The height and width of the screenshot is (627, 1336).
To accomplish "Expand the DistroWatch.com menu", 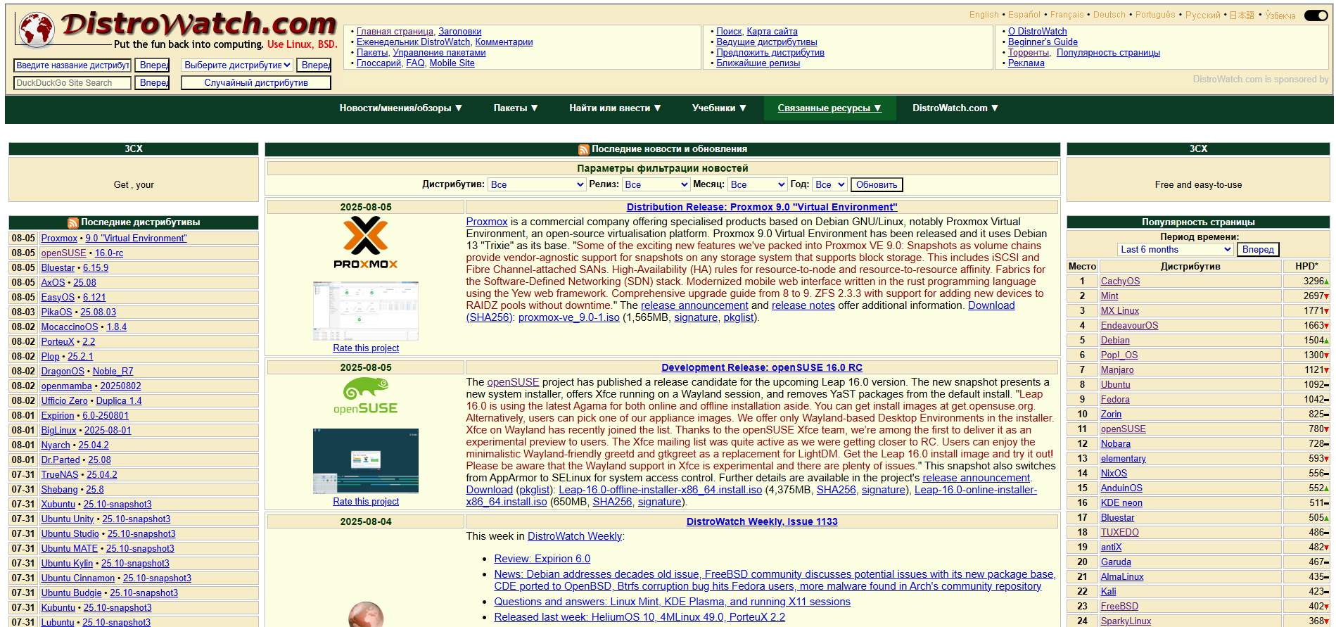I will click(955, 108).
